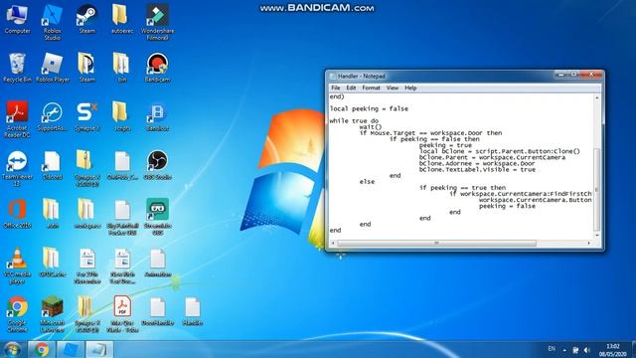Screen dimensions: 636x358
Task: Select the Handler file on the desktop
Action: tap(192, 311)
